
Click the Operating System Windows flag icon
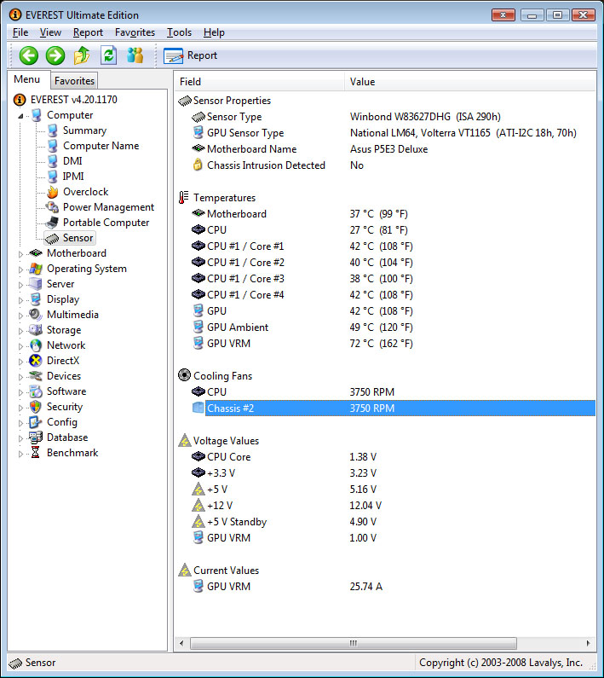pos(36,269)
